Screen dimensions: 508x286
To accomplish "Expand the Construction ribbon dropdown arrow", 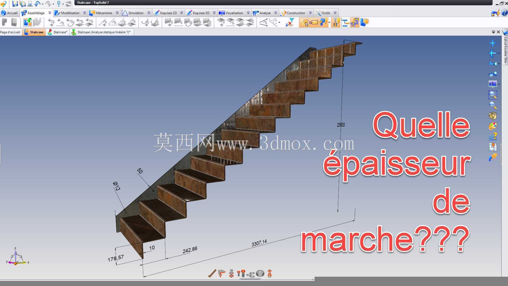I will tap(310, 13).
